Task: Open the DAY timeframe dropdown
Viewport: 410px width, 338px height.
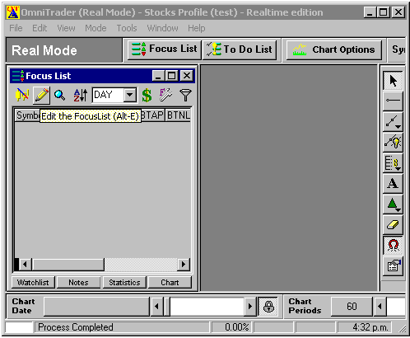Action: coord(130,95)
